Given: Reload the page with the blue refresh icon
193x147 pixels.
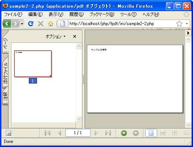Looking at the screenshot, I should (31, 24).
